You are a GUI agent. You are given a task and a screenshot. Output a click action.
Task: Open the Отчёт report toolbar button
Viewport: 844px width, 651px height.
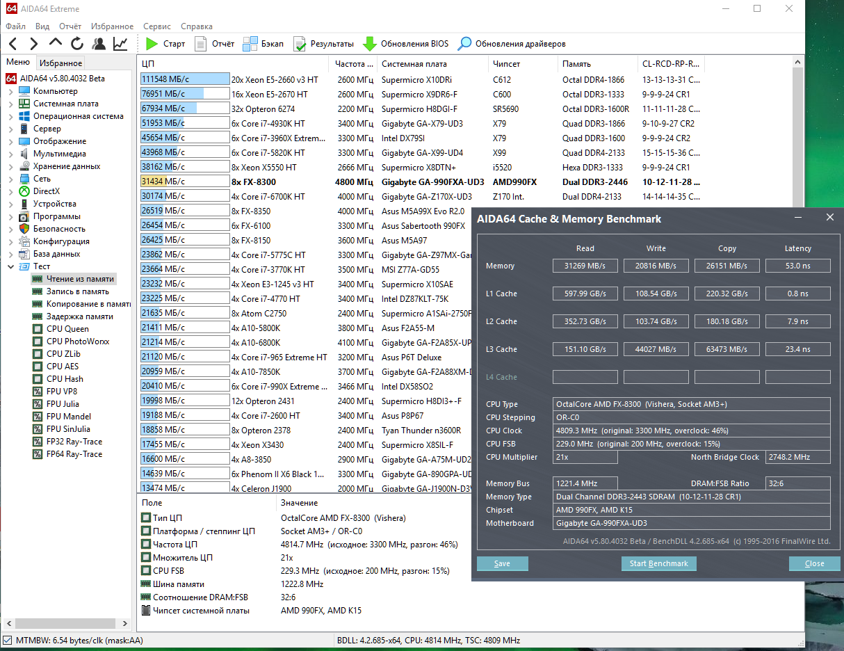pyautogui.click(x=214, y=44)
